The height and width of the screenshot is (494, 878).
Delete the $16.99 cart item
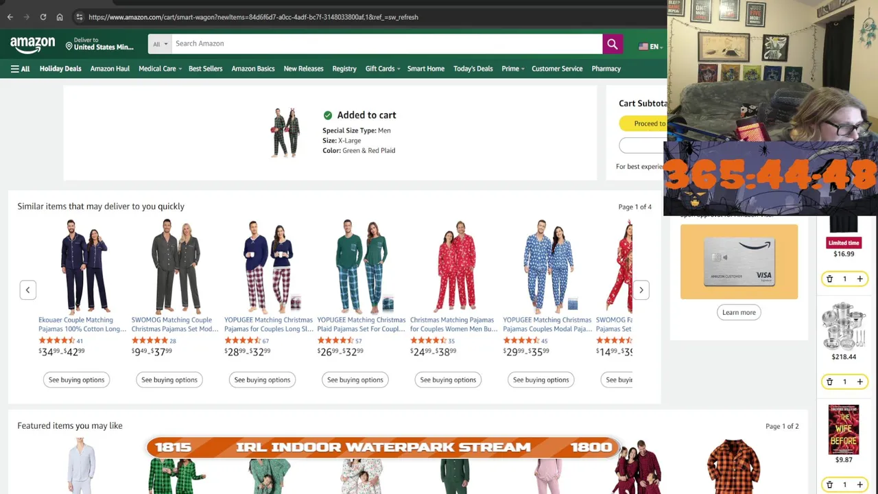(x=829, y=279)
